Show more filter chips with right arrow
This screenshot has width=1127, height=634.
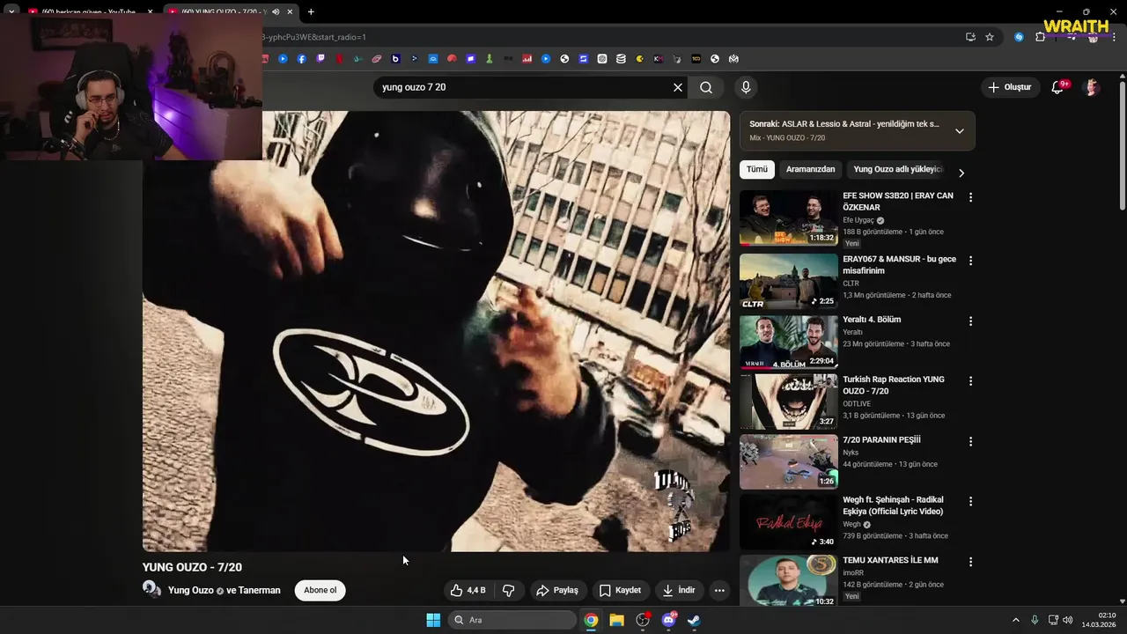(961, 173)
